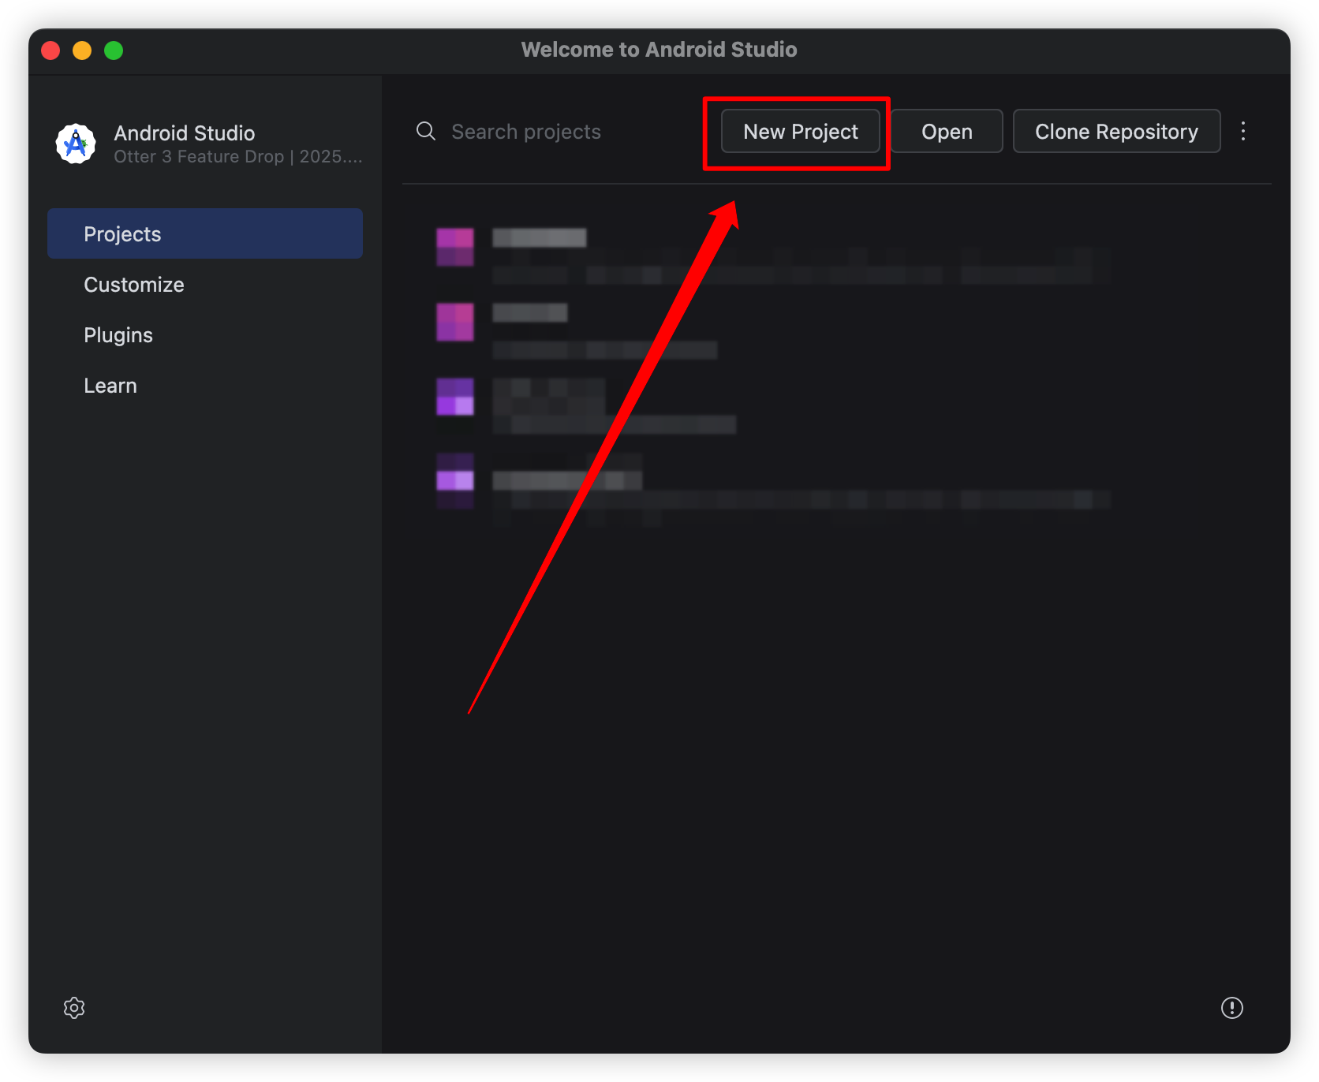1319x1082 pixels.
Task: Maximize the window with the green button
Action: 114,50
